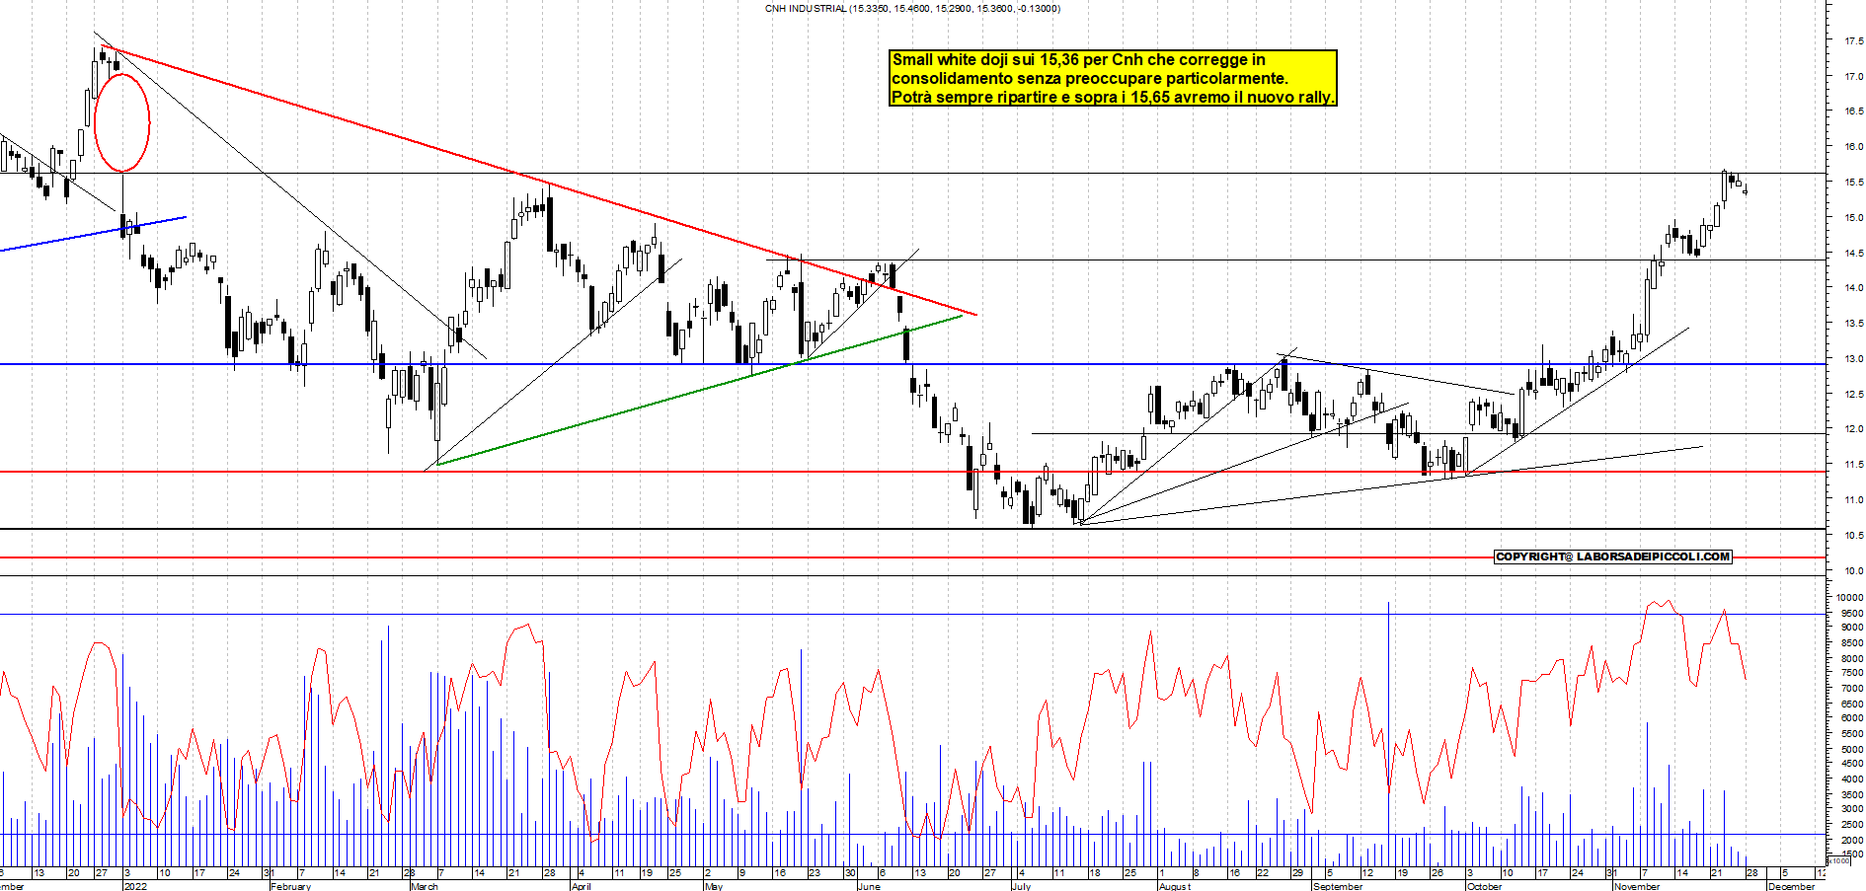Click the June month label

(x=869, y=886)
